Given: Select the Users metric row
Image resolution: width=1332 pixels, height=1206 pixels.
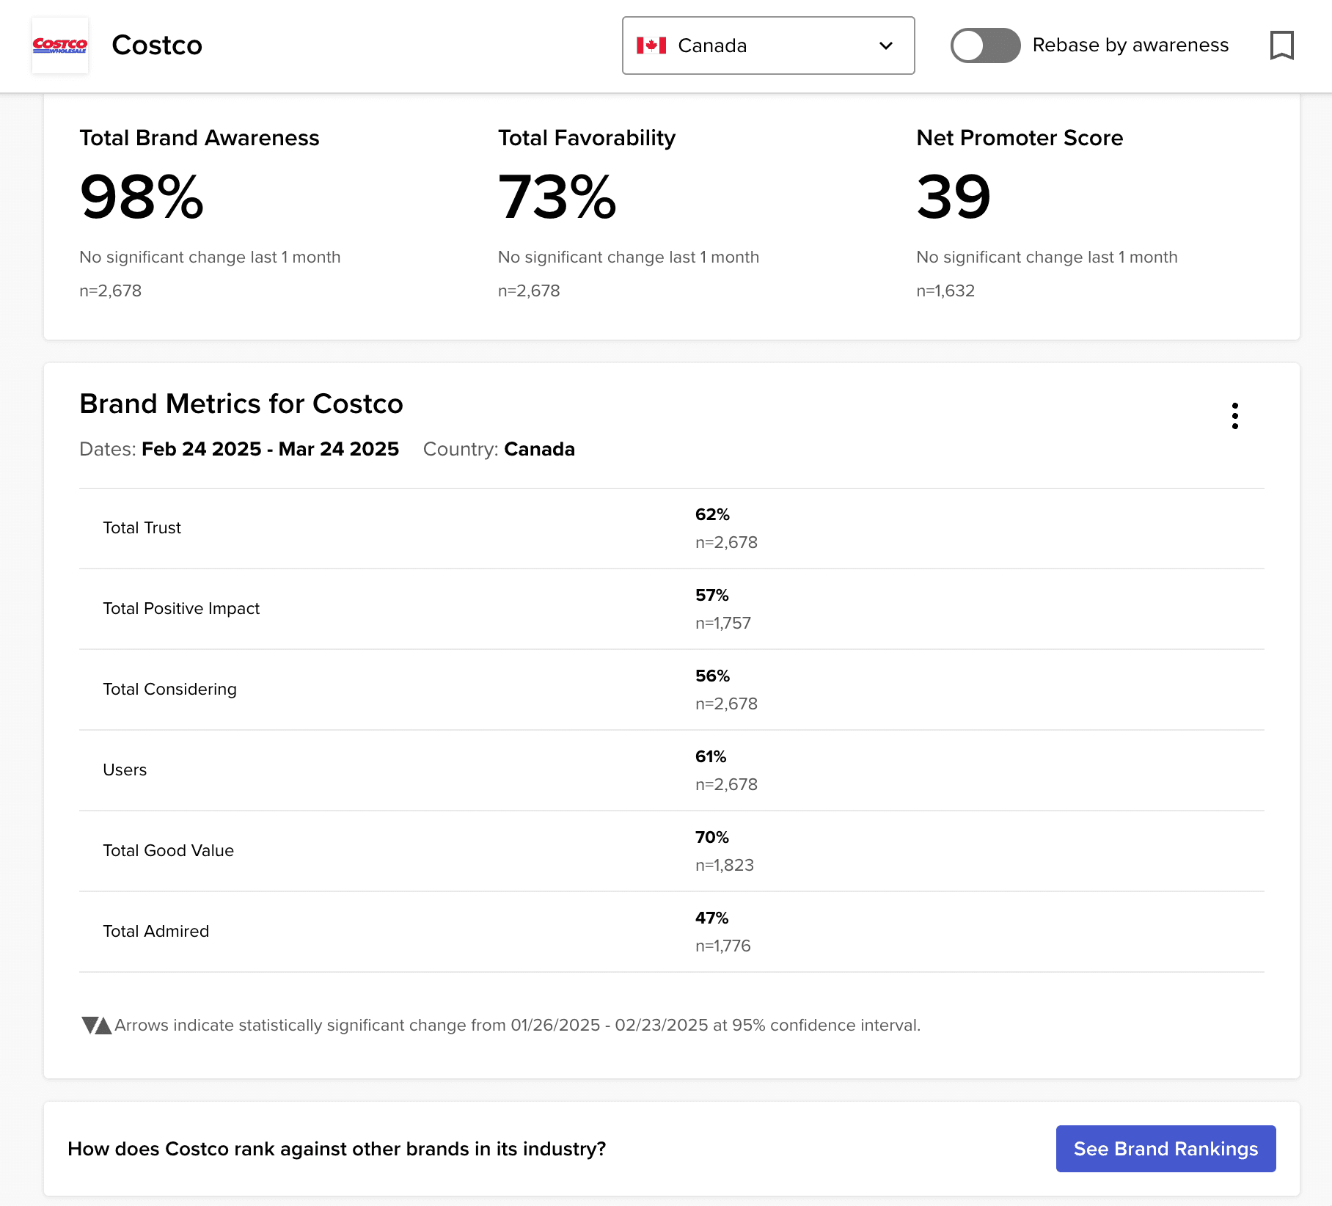Looking at the screenshot, I should (671, 770).
